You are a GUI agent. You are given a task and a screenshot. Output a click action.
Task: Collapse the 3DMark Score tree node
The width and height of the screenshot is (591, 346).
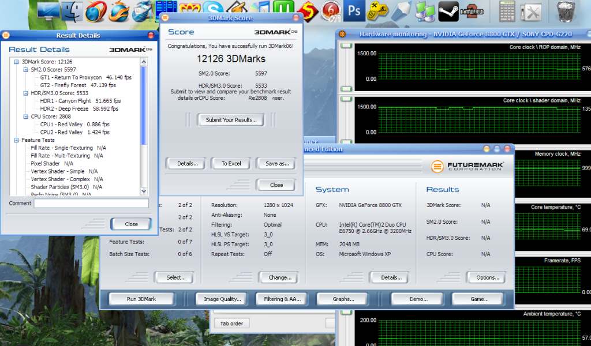tap(16, 62)
